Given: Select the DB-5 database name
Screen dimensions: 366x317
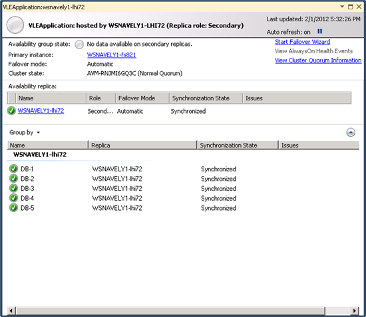Looking at the screenshot, I should click(x=27, y=208).
